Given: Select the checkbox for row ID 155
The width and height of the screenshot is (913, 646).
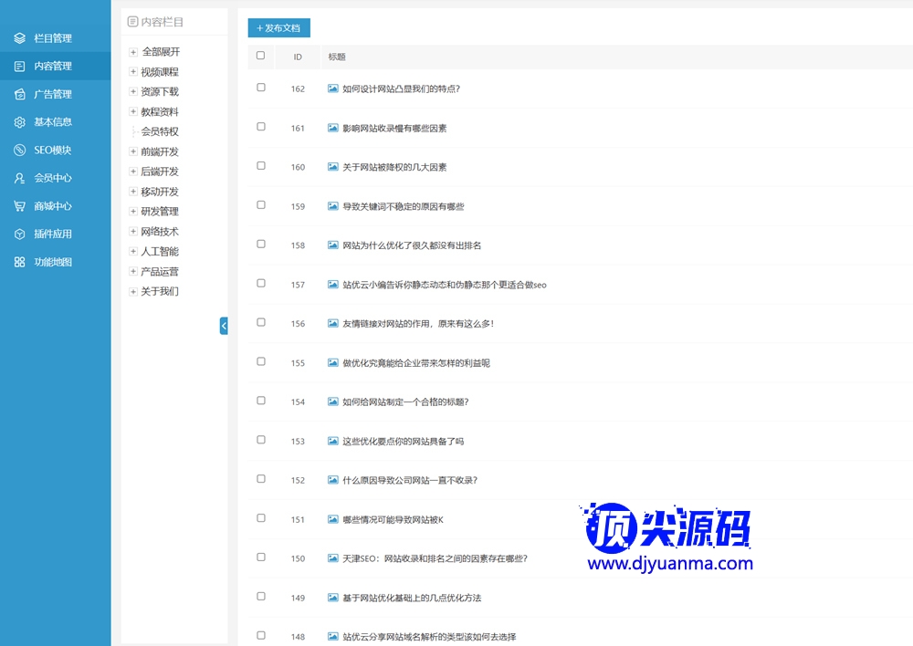Looking at the screenshot, I should [x=261, y=362].
